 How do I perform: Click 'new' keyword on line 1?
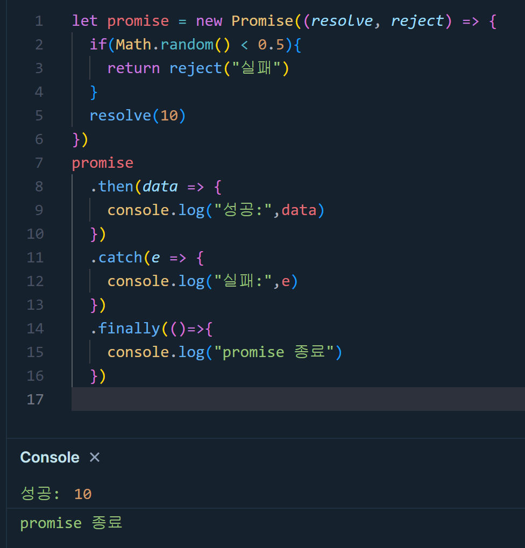(209, 21)
